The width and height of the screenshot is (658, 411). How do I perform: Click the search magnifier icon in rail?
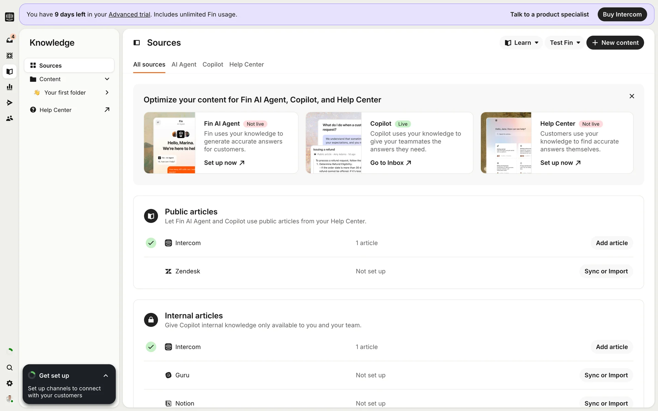(x=10, y=368)
